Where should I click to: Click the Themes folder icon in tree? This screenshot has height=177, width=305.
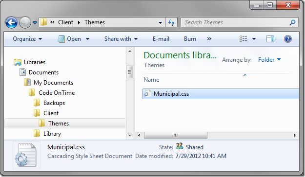(x=41, y=123)
